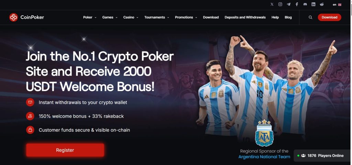Image resolution: width=352 pixels, height=165 pixels.
Task: Open the Instagram social icon
Action: pos(280,4)
